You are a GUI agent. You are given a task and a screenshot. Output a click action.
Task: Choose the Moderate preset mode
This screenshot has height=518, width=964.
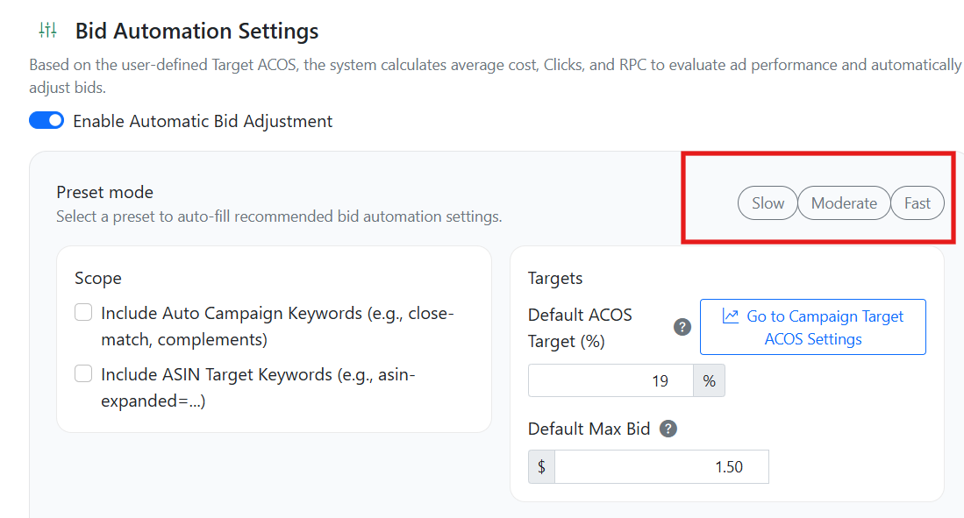[844, 203]
